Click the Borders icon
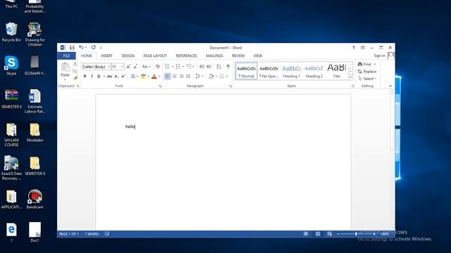451x253 pixels. pyautogui.click(x=221, y=77)
